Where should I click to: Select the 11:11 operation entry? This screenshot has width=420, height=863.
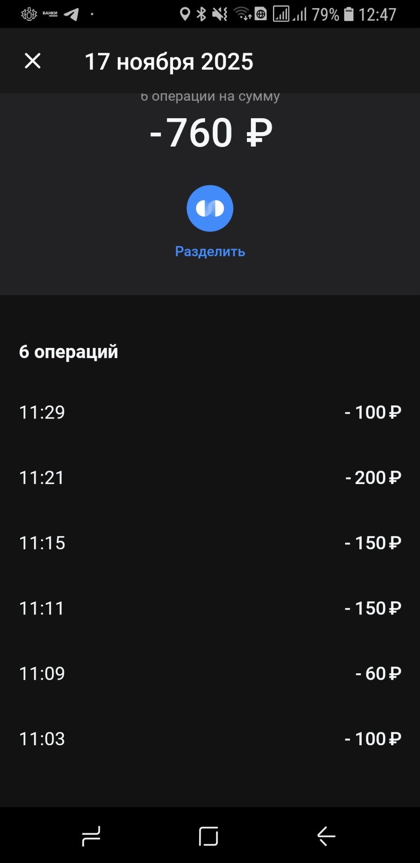[x=210, y=608]
